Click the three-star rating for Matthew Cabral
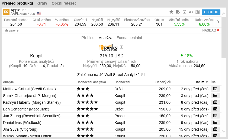 click(x=83, y=89)
